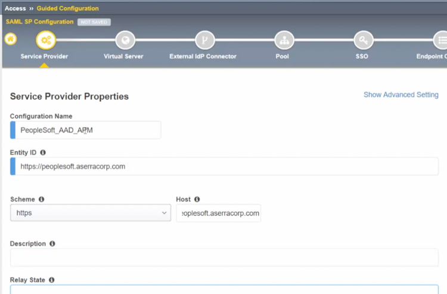Click Show Advanced Setting link
The width and height of the screenshot is (447, 294).
(401, 95)
